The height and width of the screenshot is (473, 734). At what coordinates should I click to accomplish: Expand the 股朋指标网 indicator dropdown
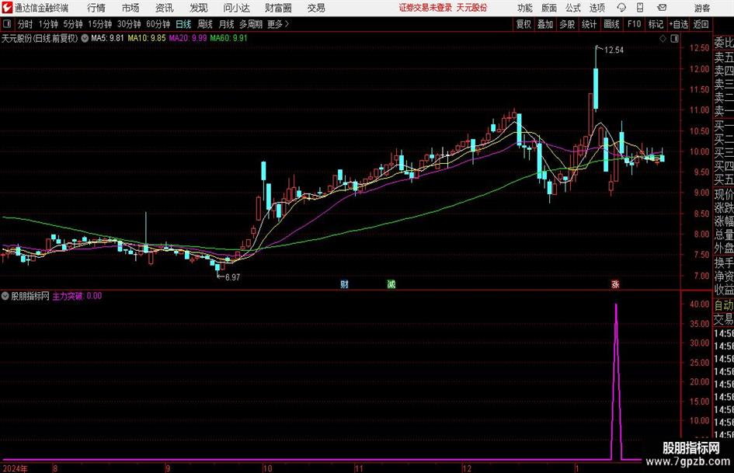[5, 296]
